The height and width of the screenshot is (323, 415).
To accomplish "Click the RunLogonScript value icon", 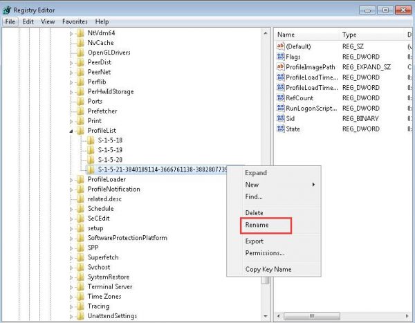I will tap(281, 108).
